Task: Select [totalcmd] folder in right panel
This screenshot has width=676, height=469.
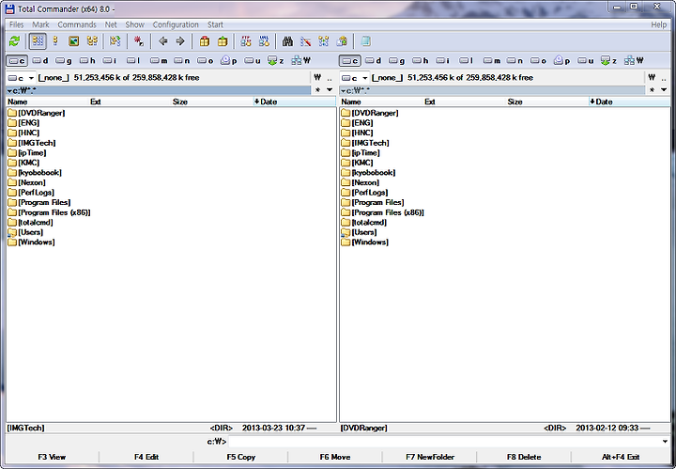Action: [x=364, y=223]
